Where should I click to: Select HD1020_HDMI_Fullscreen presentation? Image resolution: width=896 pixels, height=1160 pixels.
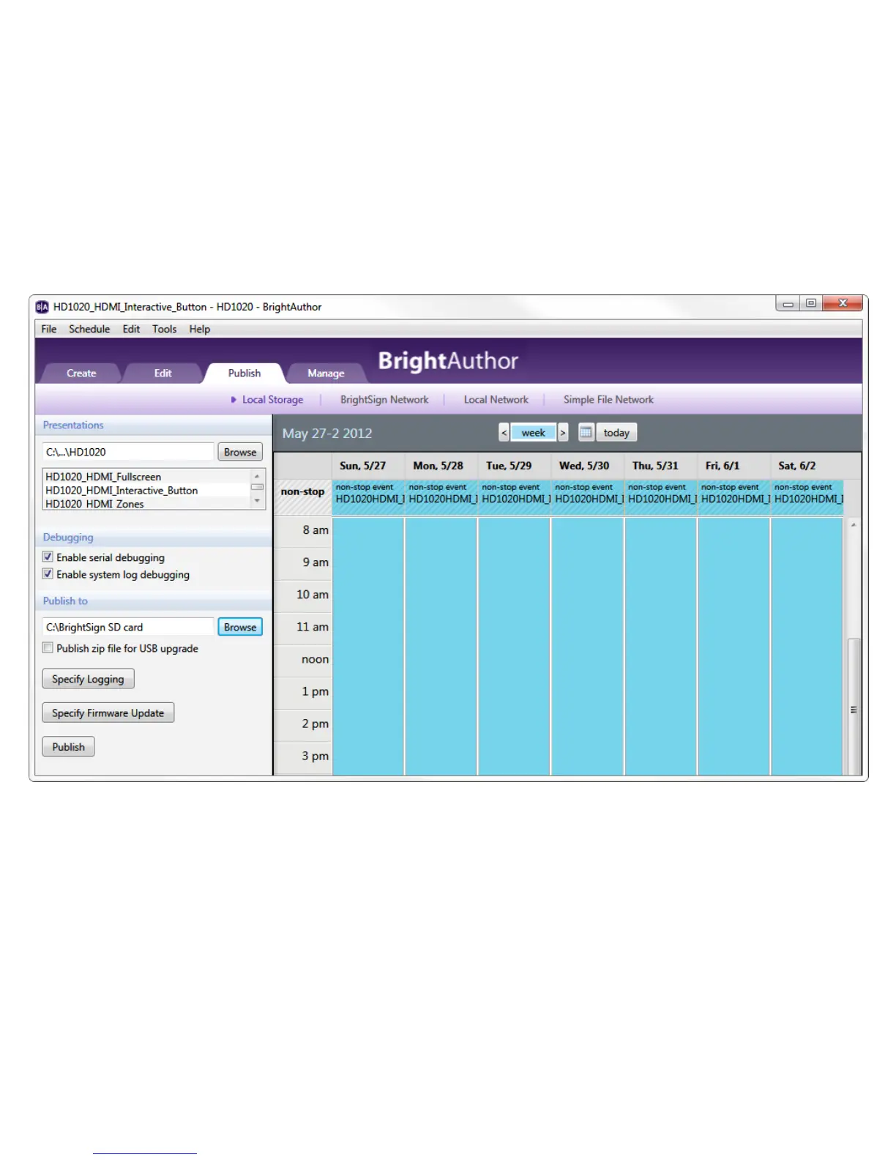103,477
